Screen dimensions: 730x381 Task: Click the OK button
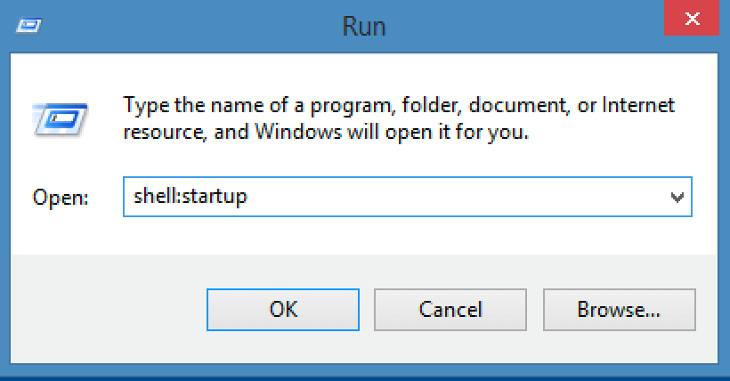click(x=282, y=310)
